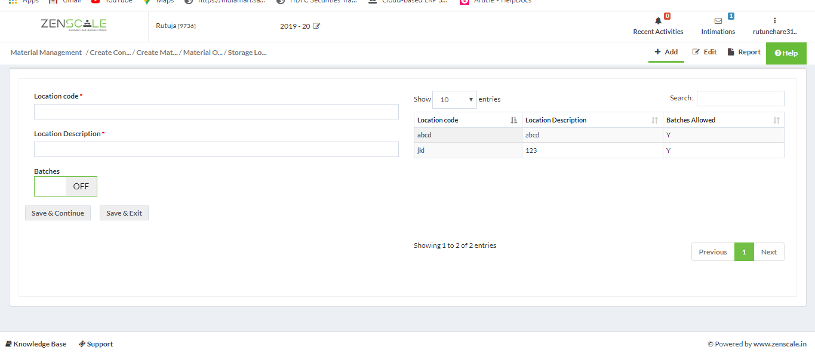Open the Storage Lo... breadcrumb
The width and height of the screenshot is (815, 353).
coord(247,53)
